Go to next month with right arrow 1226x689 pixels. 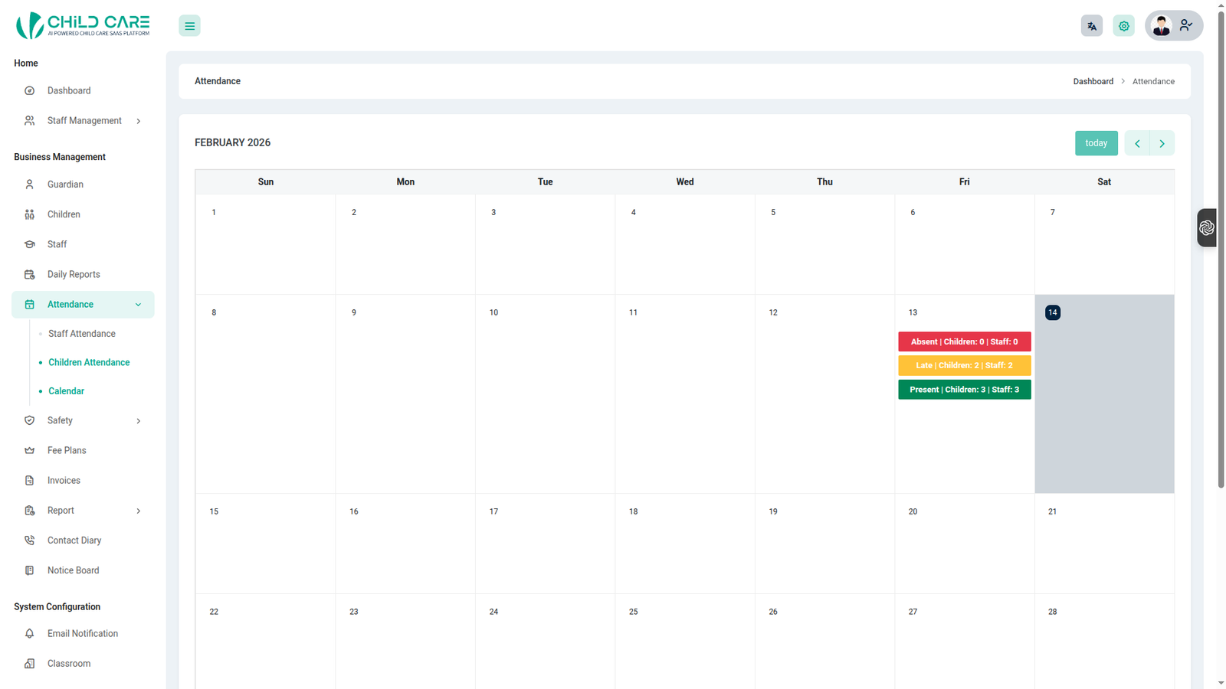tap(1162, 143)
